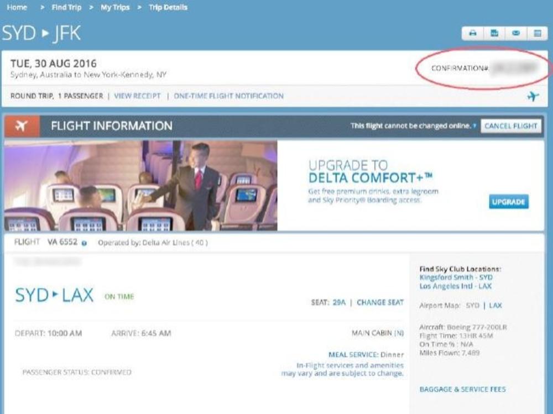
Task: Click the Delta Comfort+ cabin promo image
Action: (x=140, y=185)
